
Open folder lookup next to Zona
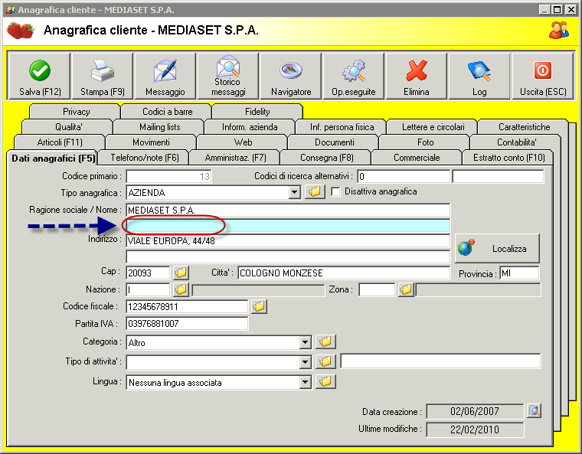406,289
